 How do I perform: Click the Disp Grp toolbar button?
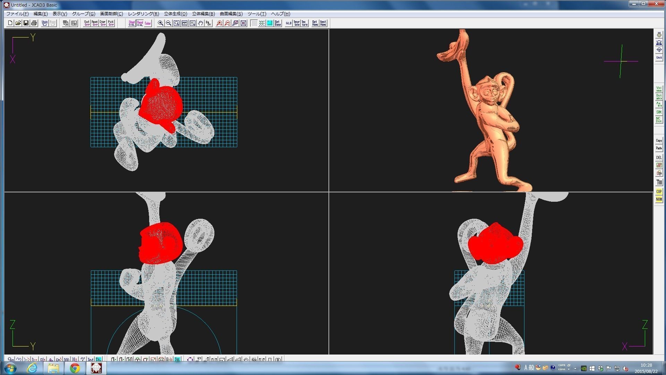point(103,23)
